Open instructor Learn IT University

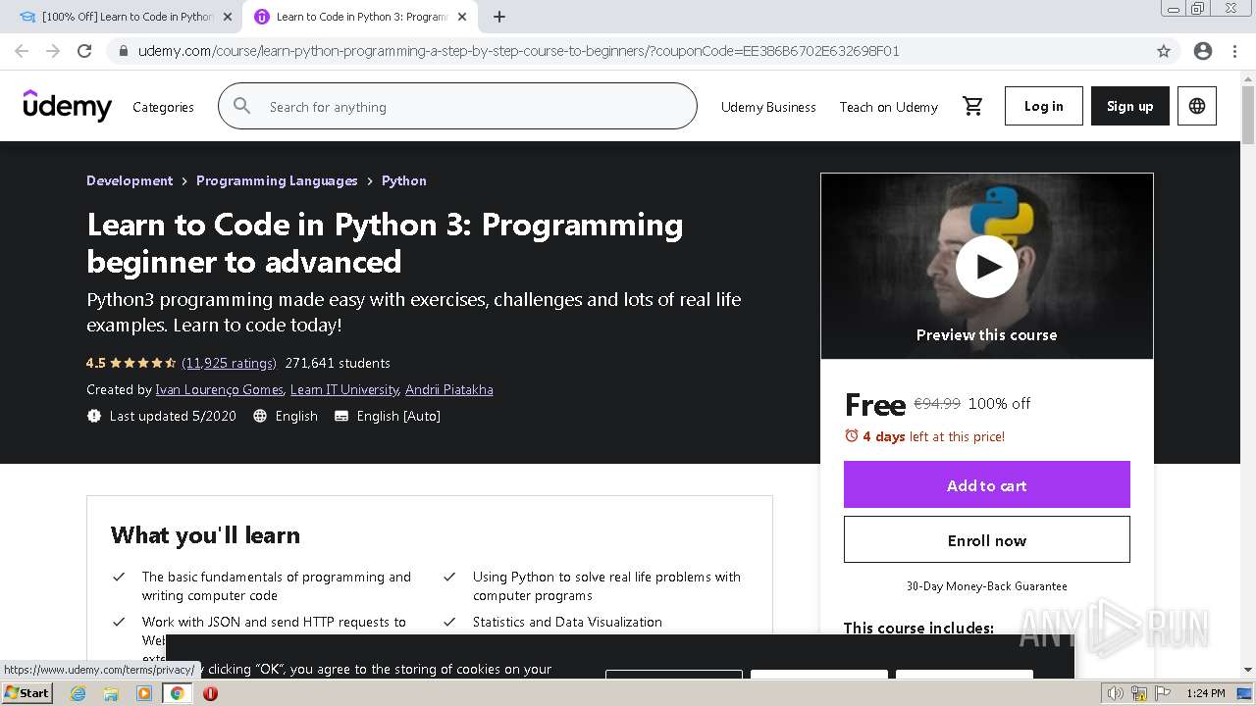click(x=344, y=389)
